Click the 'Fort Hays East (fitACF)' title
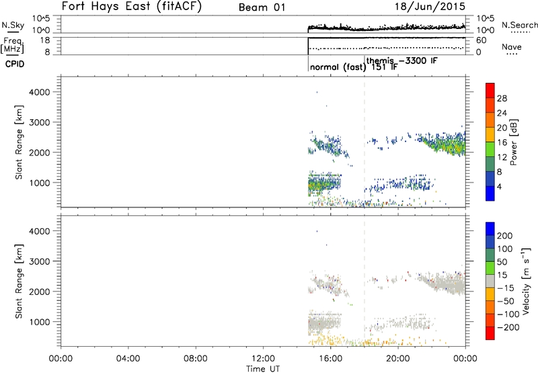The image size is (538, 373). [132, 6]
